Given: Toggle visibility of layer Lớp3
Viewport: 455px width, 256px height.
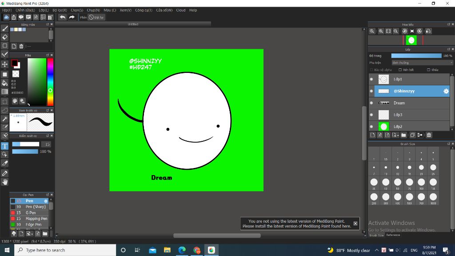Looking at the screenshot, I should pos(371,115).
